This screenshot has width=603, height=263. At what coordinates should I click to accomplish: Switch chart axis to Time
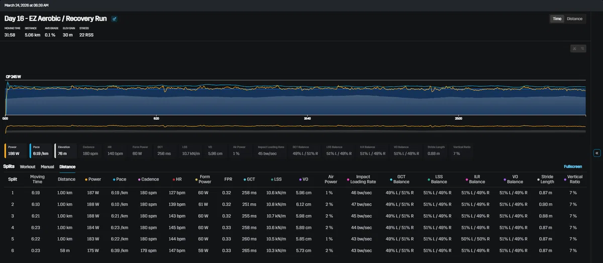point(557,19)
